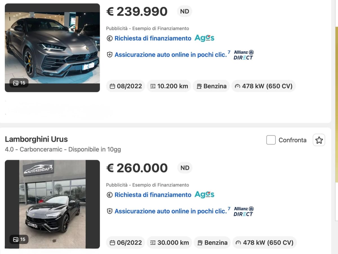This screenshot has width=338, height=254.
Task: Open the grey Lamborghini Urus thumbnail
Action: tap(52, 48)
